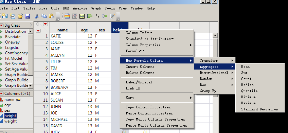Choose Standardize Attributes in context menu

point(157,39)
